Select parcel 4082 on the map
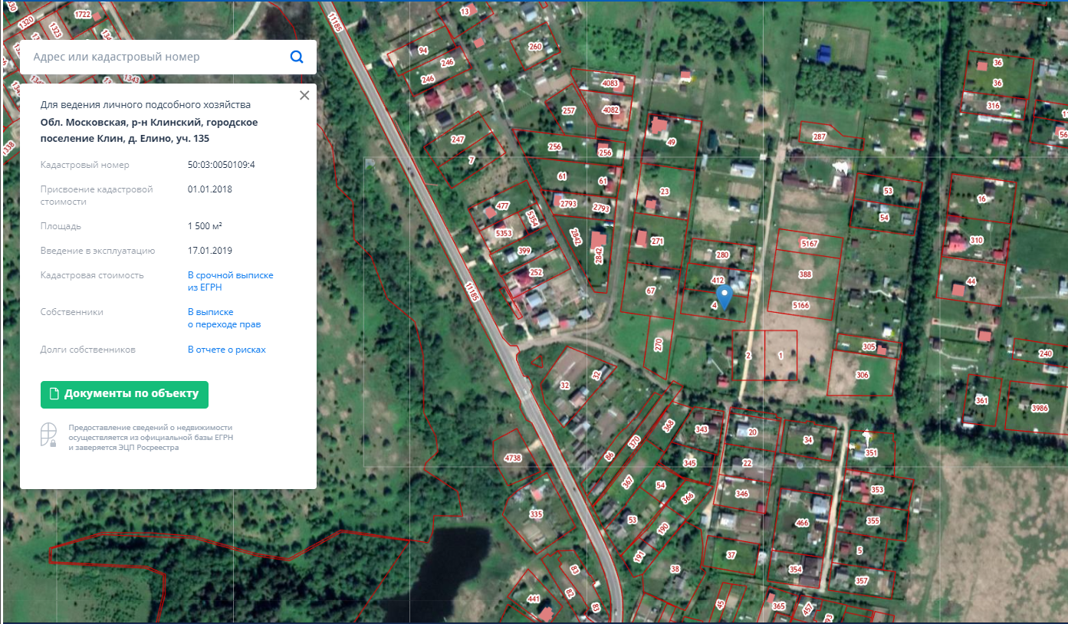The width and height of the screenshot is (1068, 624). [x=611, y=110]
